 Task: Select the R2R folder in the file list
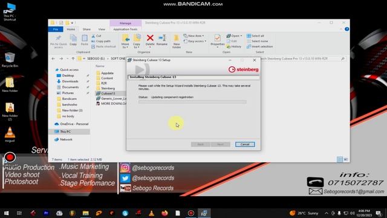pyautogui.click(x=103, y=84)
